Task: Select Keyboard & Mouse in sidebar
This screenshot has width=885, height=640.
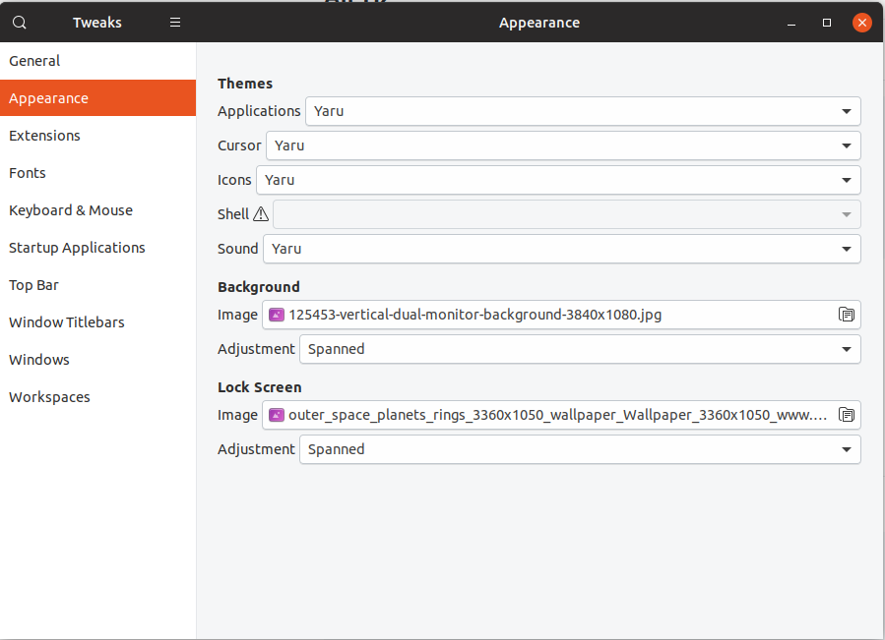Action: click(x=71, y=210)
